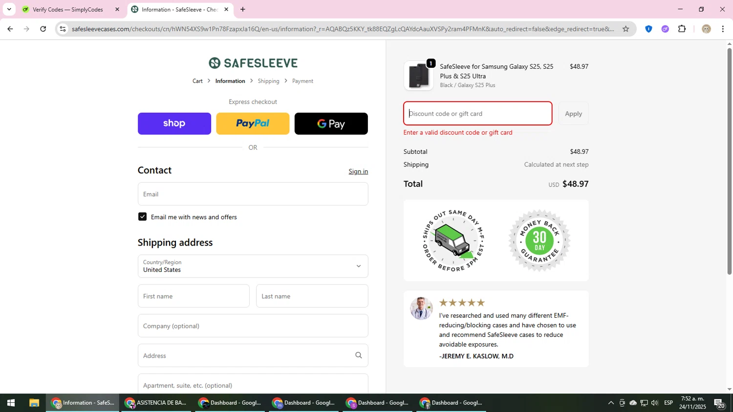This screenshot has width=733, height=412.
Task: Show hidden tray icons chevron
Action: [x=611, y=403]
